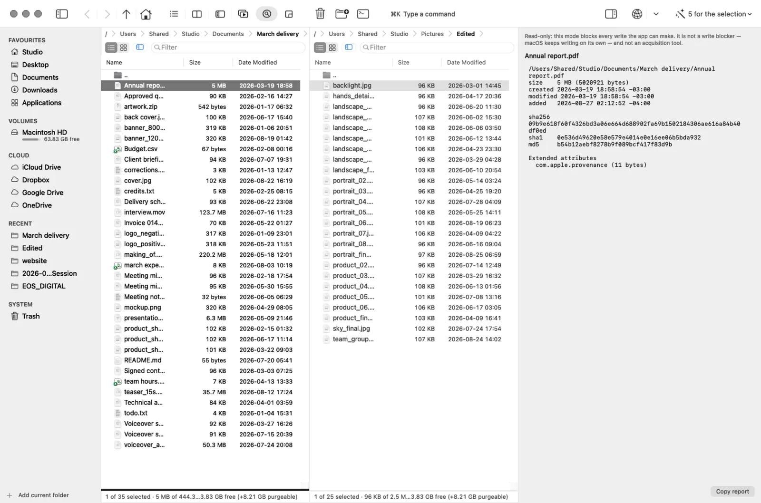Select sky_final.jpg in right pane

point(410,329)
